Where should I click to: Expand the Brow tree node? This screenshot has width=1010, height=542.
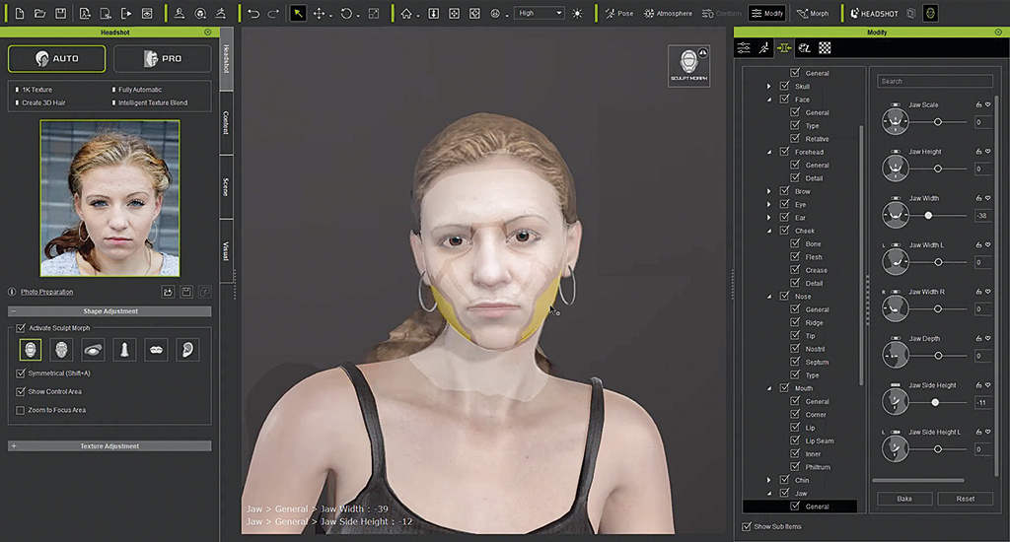point(768,191)
